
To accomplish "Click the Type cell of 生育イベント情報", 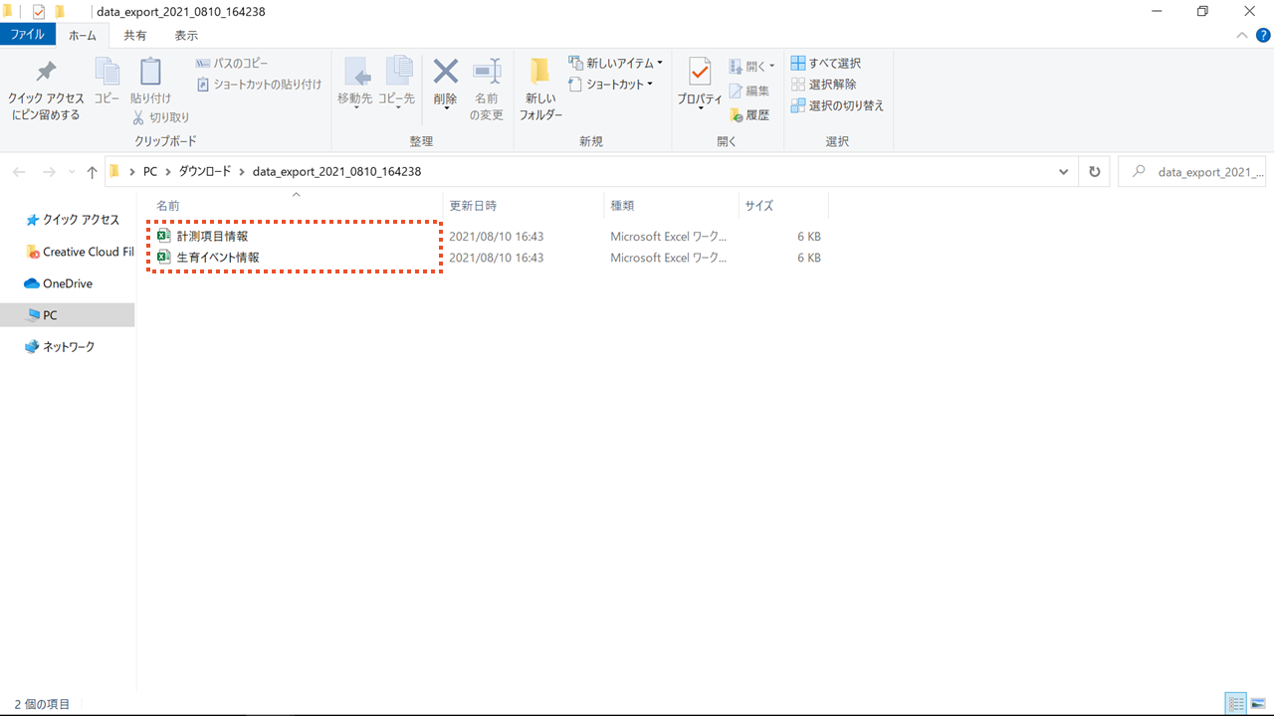I will [x=669, y=258].
